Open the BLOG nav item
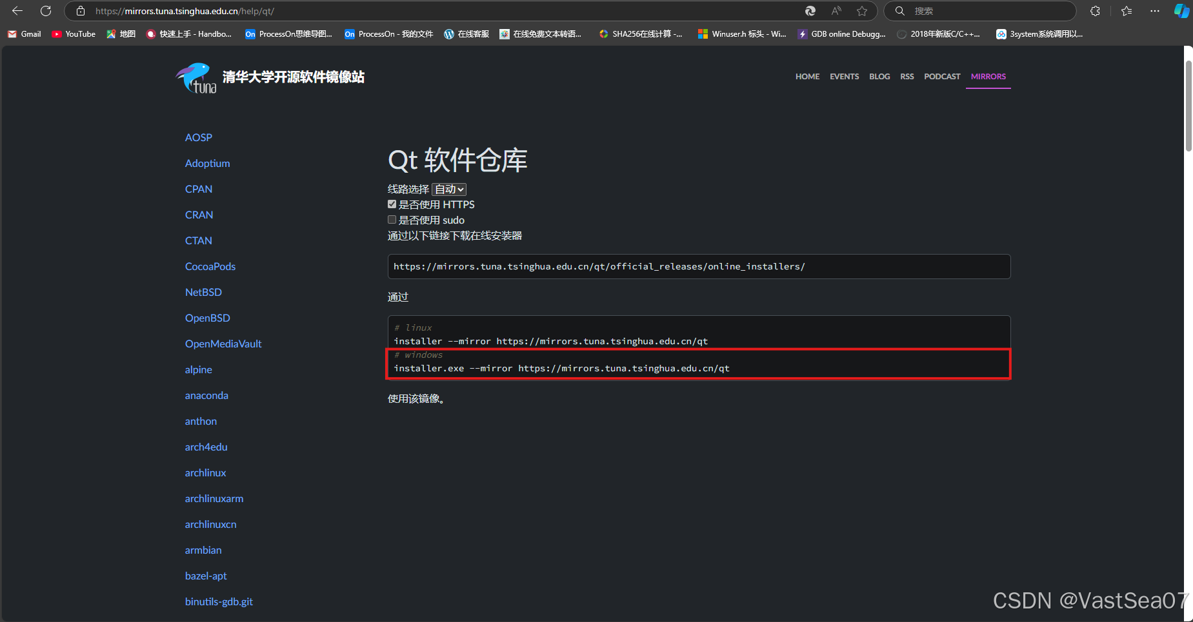Image resolution: width=1193 pixels, height=622 pixels. [x=879, y=77]
